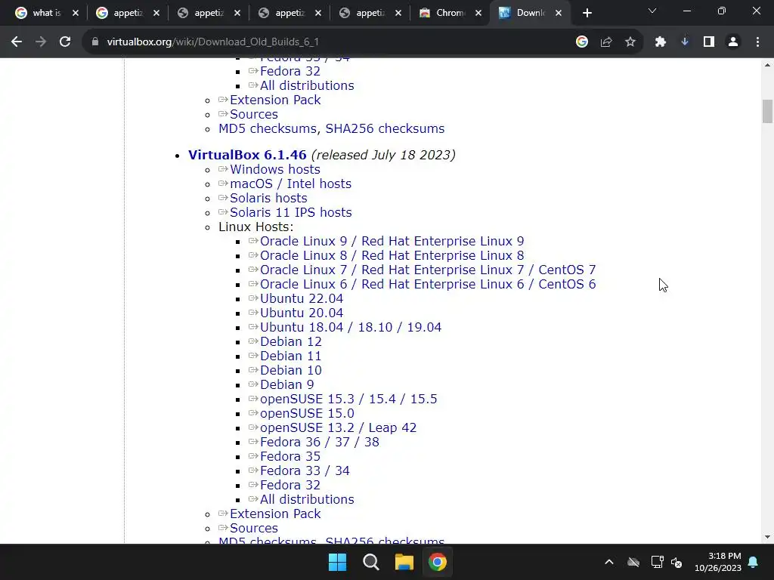Click the scrollbar down arrow

tap(767, 537)
